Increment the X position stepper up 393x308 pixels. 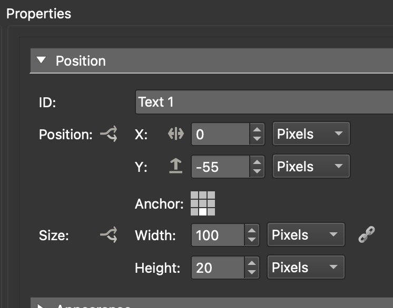coord(257,129)
